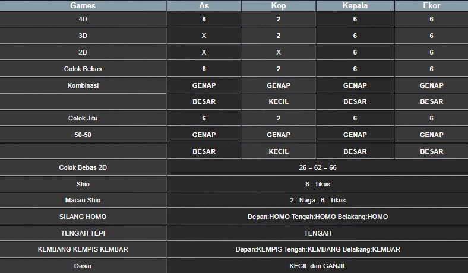
Task: Select the SILANG HOMO row label
Action: coord(83,217)
